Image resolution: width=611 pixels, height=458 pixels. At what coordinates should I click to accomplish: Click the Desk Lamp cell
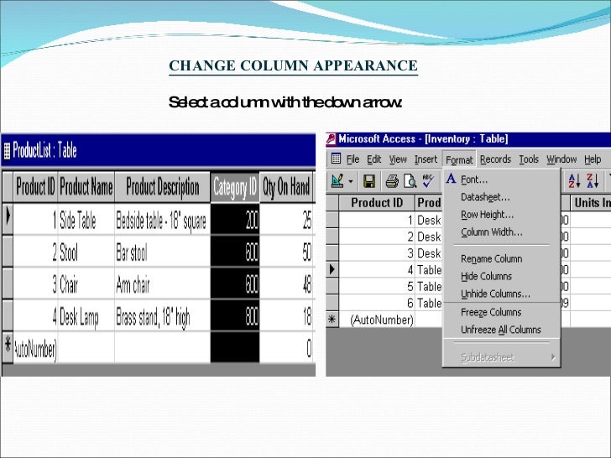(x=86, y=316)
